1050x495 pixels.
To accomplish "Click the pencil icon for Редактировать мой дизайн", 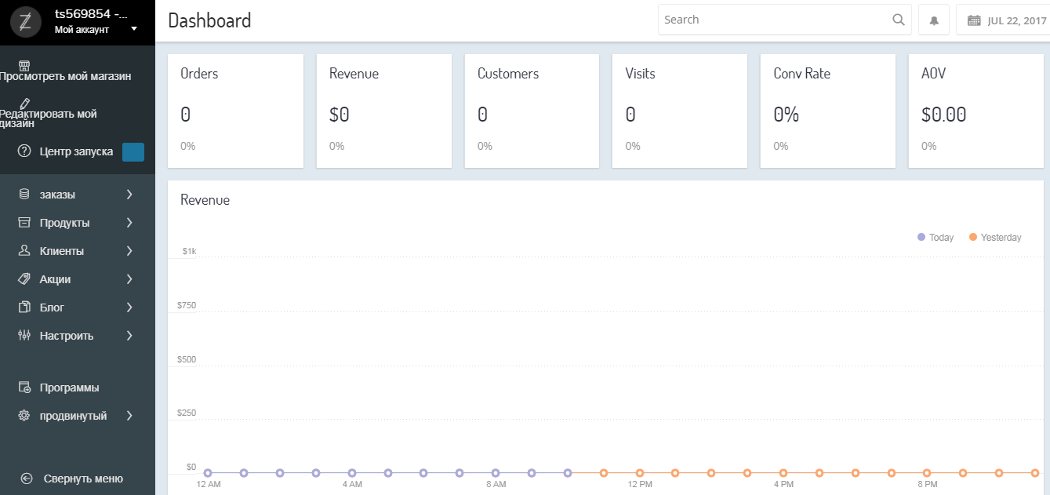I will click(x=25, y=103).
